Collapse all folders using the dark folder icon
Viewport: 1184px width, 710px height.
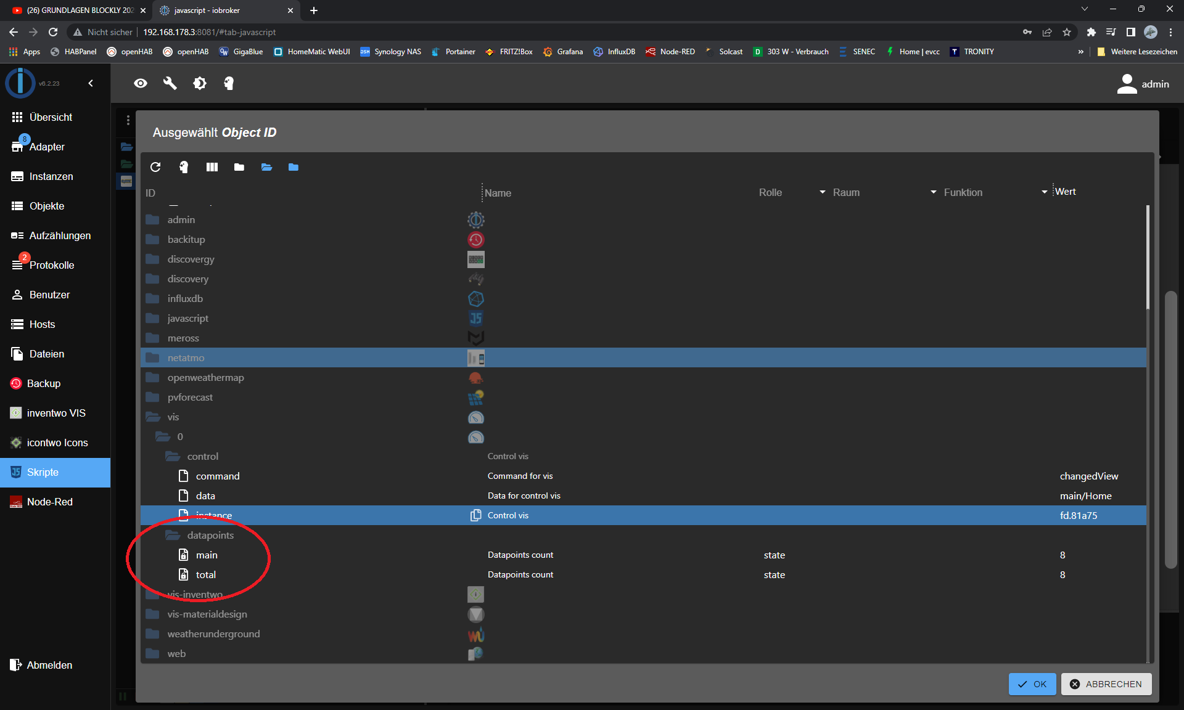[239, 167]
